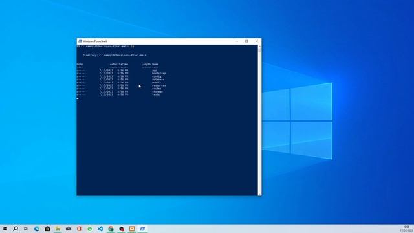
Task: Open red-and-black round taskbar app icon
Action: pos(122,228)
